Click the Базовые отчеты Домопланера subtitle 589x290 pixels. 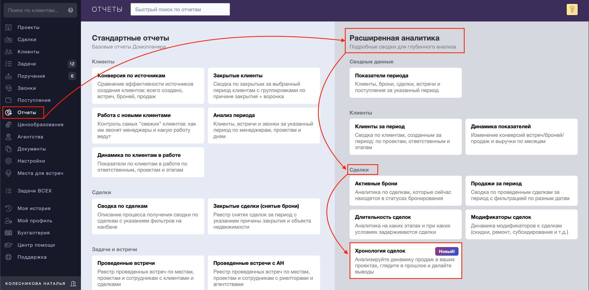(129, 47)
